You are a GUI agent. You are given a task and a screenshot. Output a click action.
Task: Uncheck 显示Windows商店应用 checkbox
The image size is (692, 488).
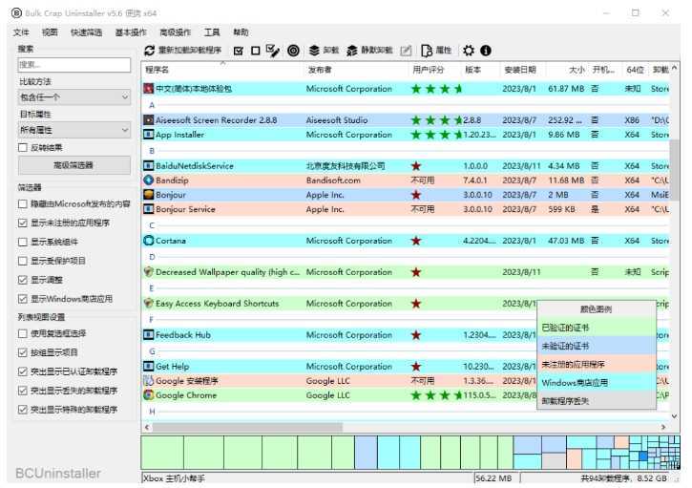pyautogui.click(x=23, y=299)
